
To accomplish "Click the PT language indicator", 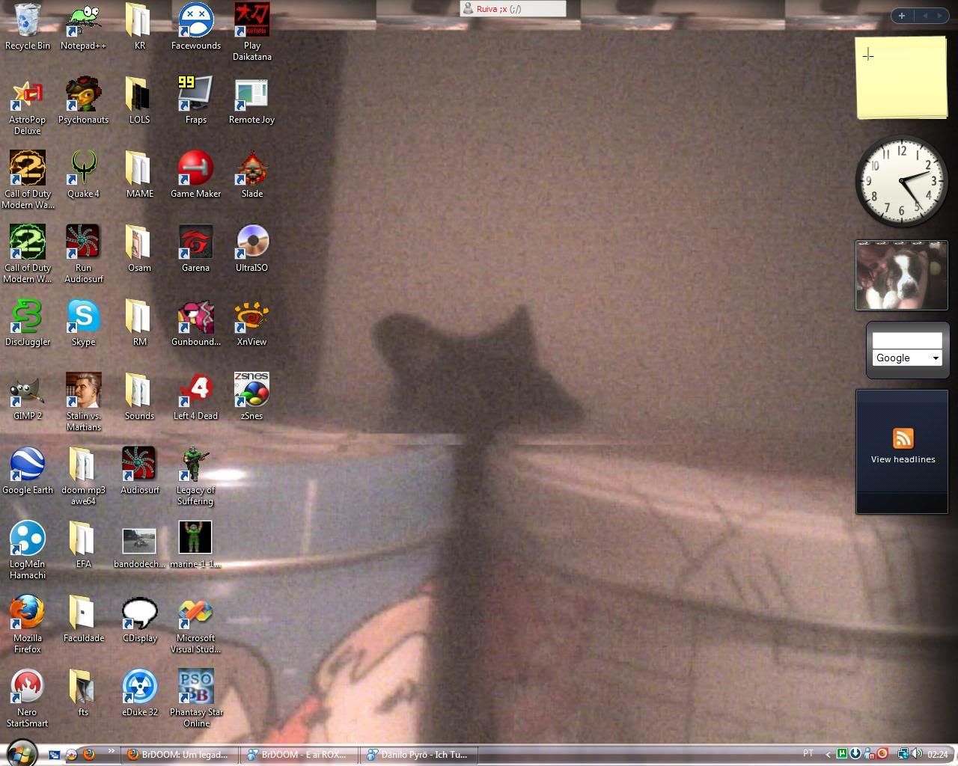I will click(808, 753).
